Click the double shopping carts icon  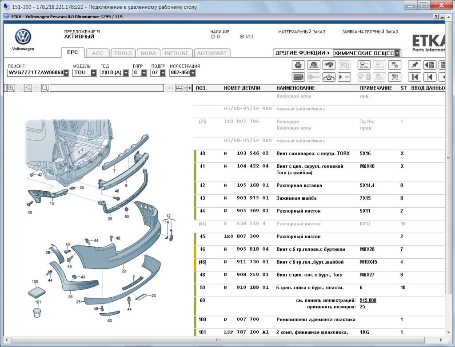[x=395, y=65]
